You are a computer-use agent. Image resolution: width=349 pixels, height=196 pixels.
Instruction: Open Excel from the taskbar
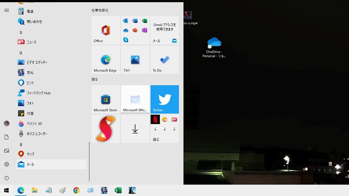pos(118,190)
